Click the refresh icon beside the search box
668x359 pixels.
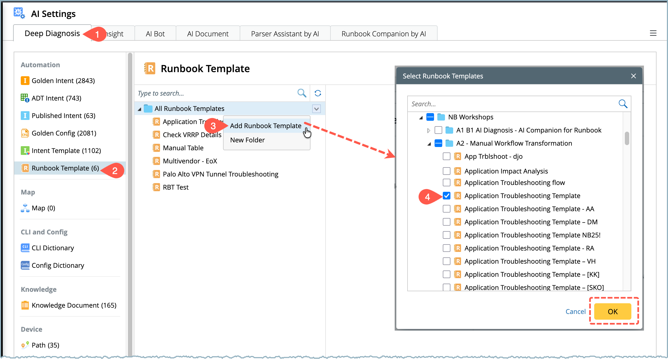318,93
